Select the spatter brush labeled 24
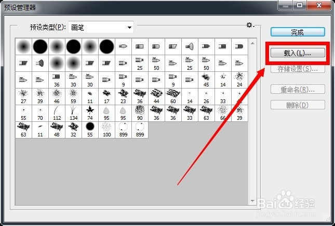This screenshot has width=335, height=226. (239, 80)
